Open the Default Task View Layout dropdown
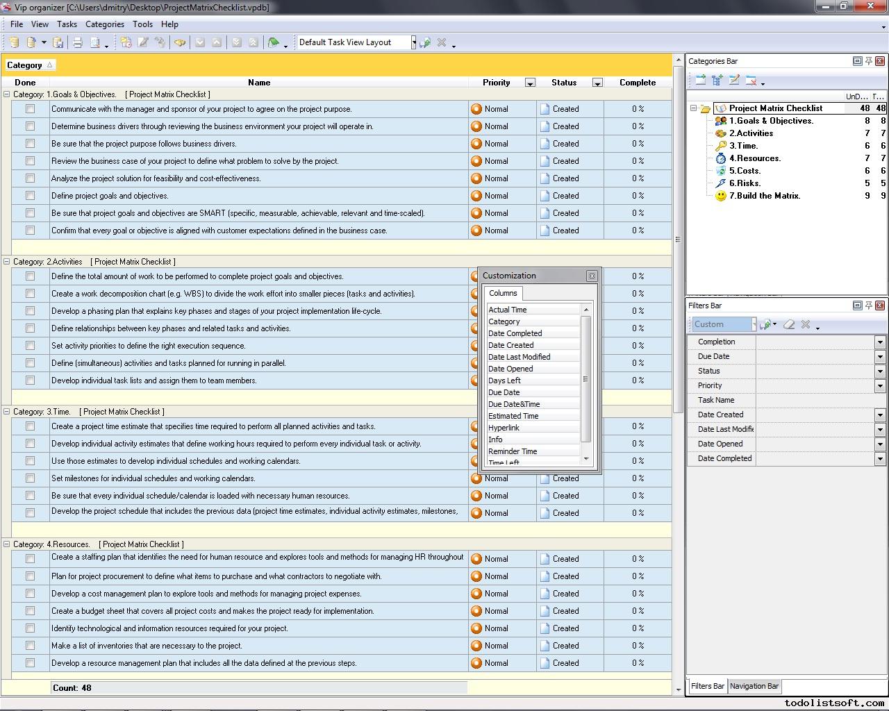889x711 pixels. 413,42
